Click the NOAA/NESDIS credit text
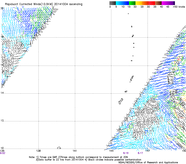Viewport: 186px width, 164px height. tap(148, 162)
